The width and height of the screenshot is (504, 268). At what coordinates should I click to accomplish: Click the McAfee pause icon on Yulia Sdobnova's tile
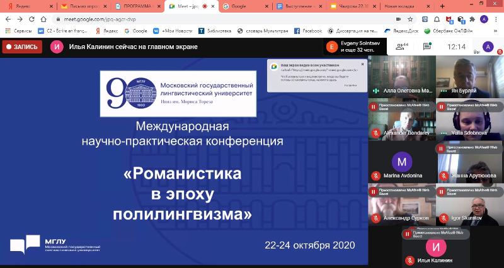point(442,106)
